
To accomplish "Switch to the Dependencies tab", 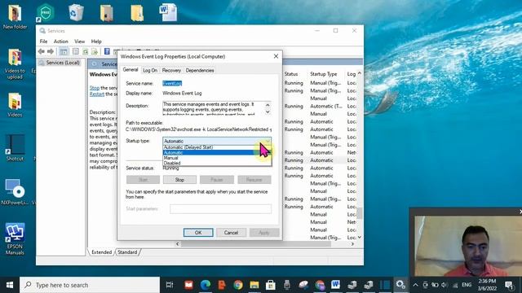I will [200, 71].
